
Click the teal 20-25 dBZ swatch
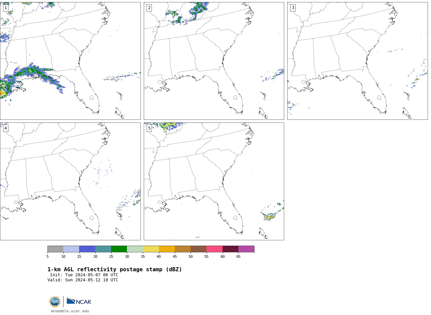[103, 249]
